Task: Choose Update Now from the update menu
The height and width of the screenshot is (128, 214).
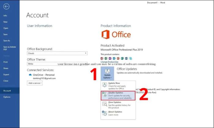Action: 118,86
